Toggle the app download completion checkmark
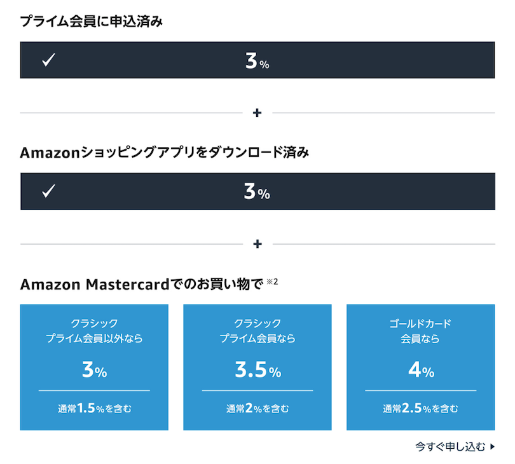The height and width of the screenshot is (464, 515). (48, 191)
